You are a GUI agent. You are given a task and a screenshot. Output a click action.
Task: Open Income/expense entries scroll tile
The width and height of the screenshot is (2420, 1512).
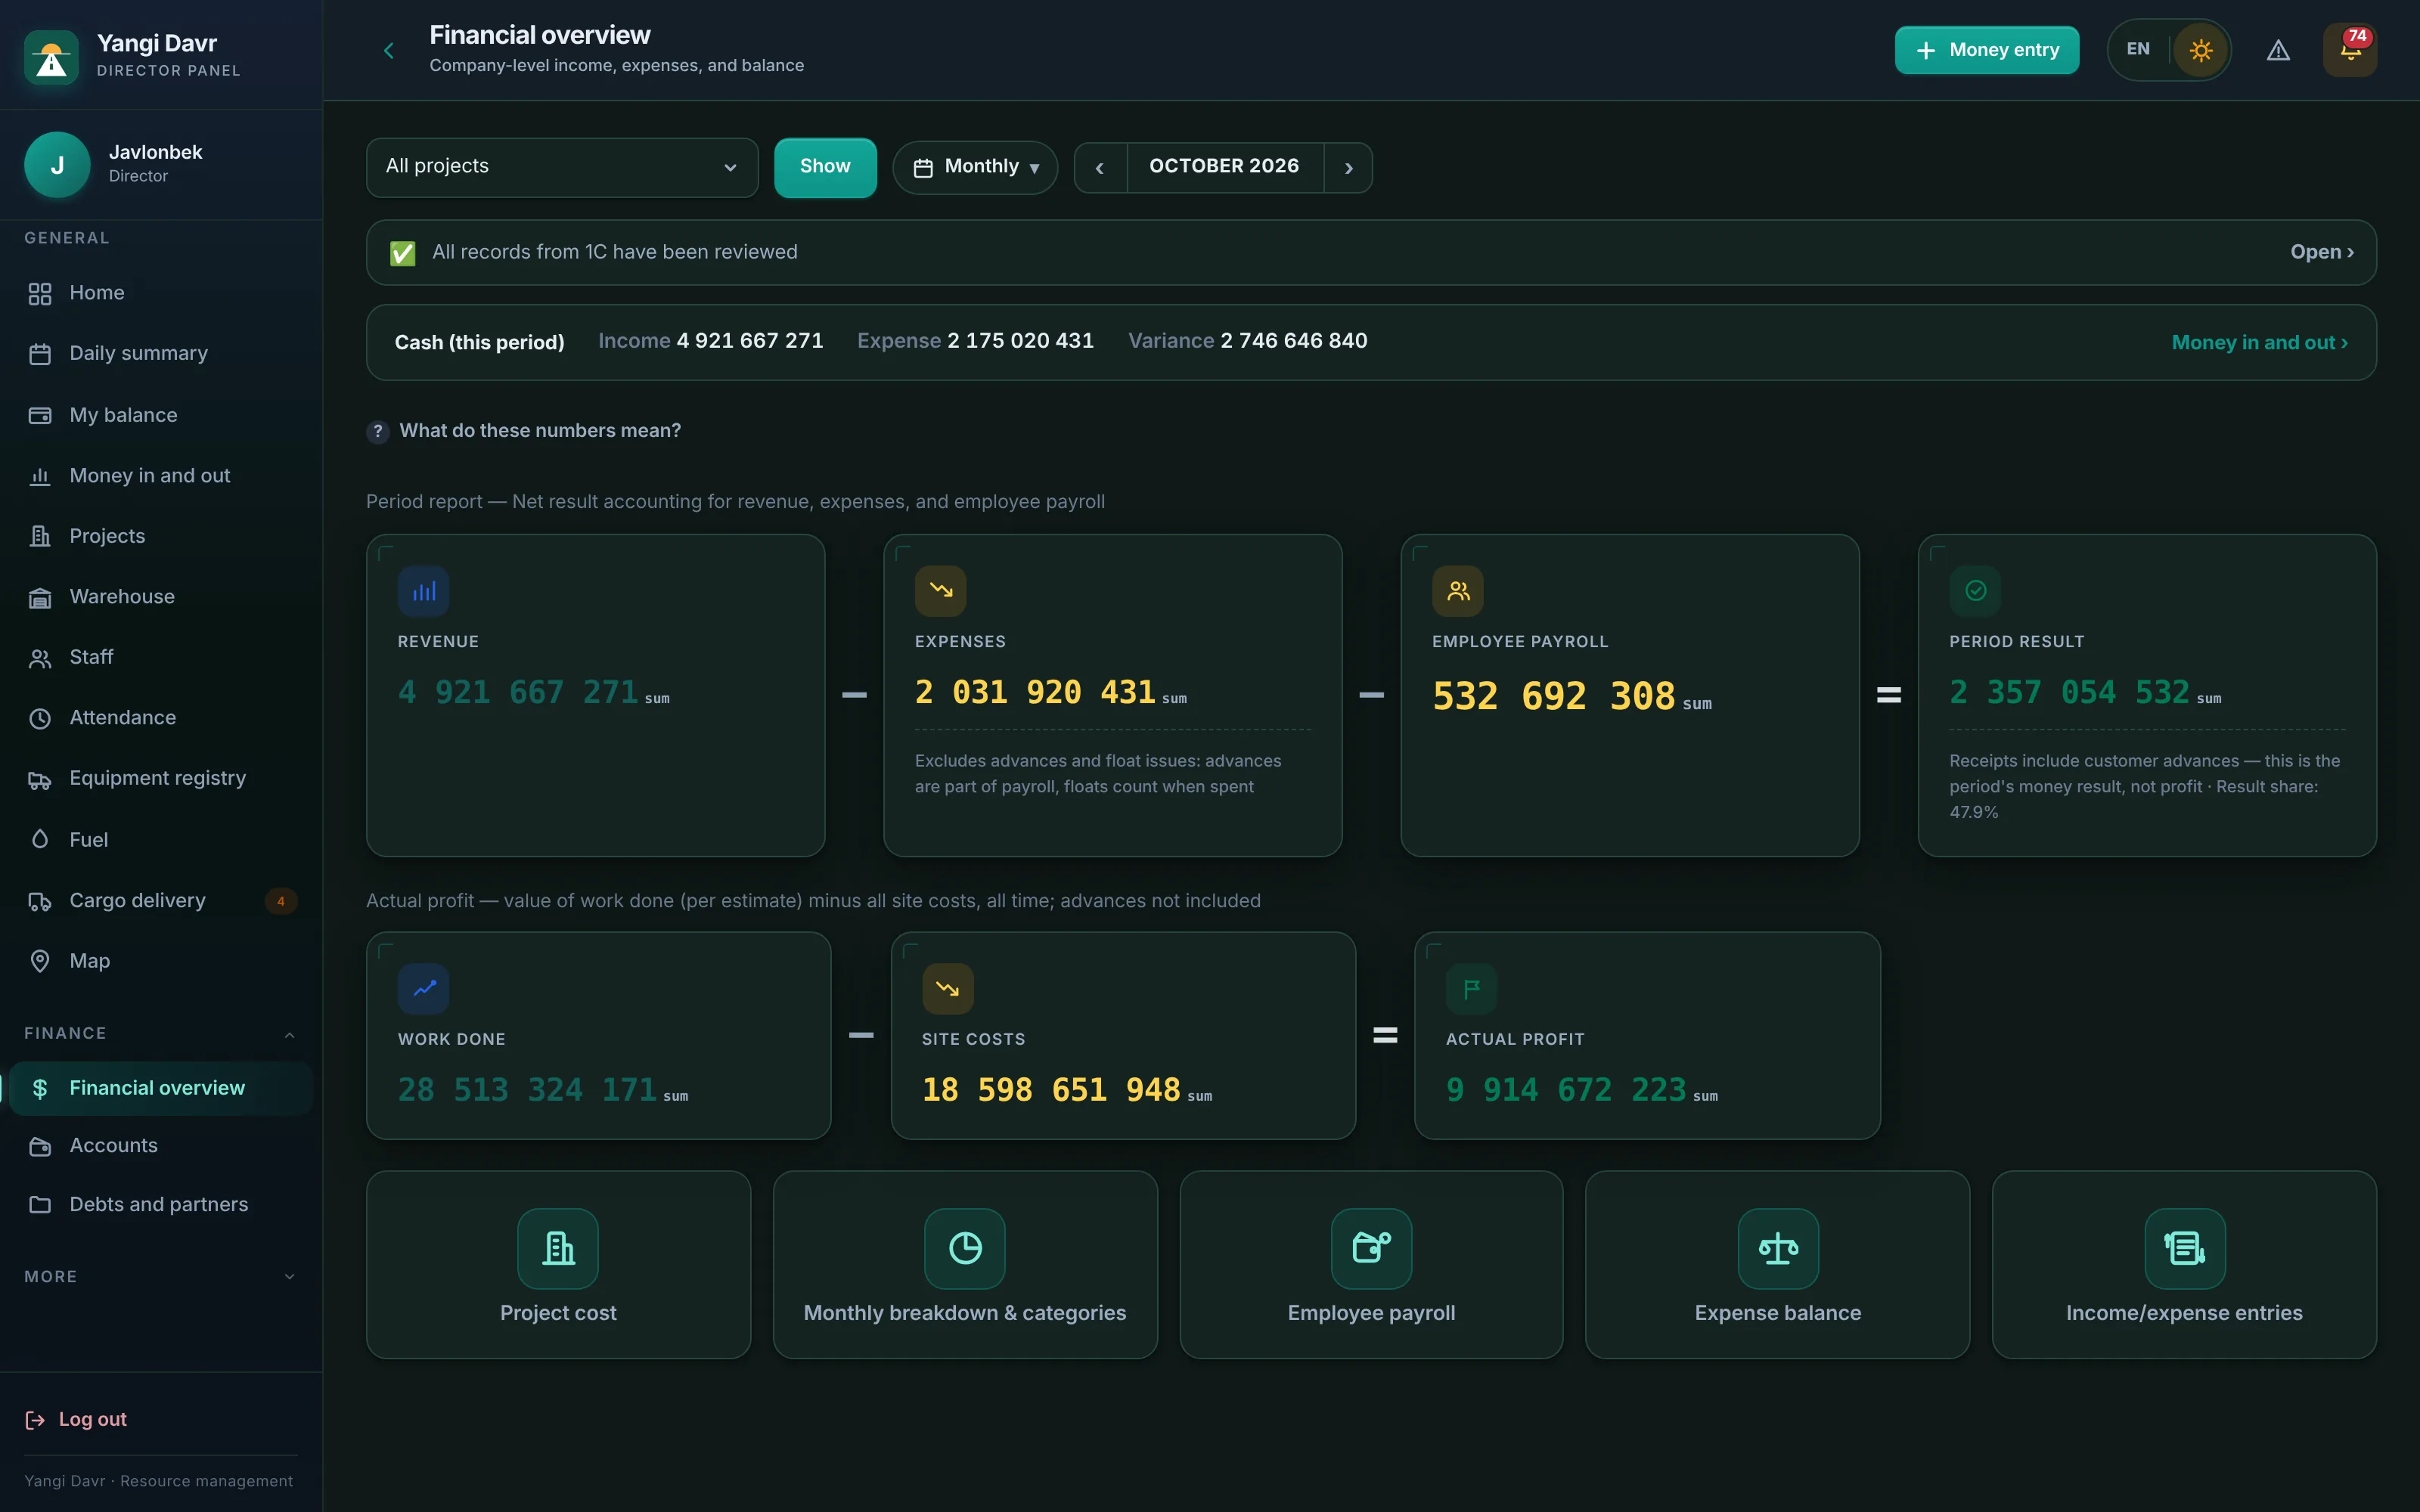pyautogui.click(x=2185, y=1265)
